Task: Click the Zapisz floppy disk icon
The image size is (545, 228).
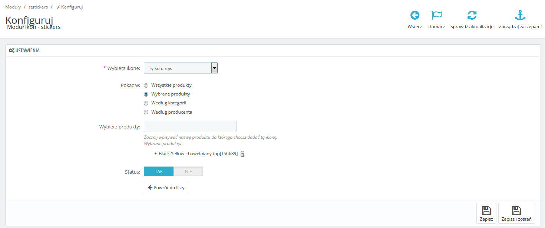Action: (486, 211)
